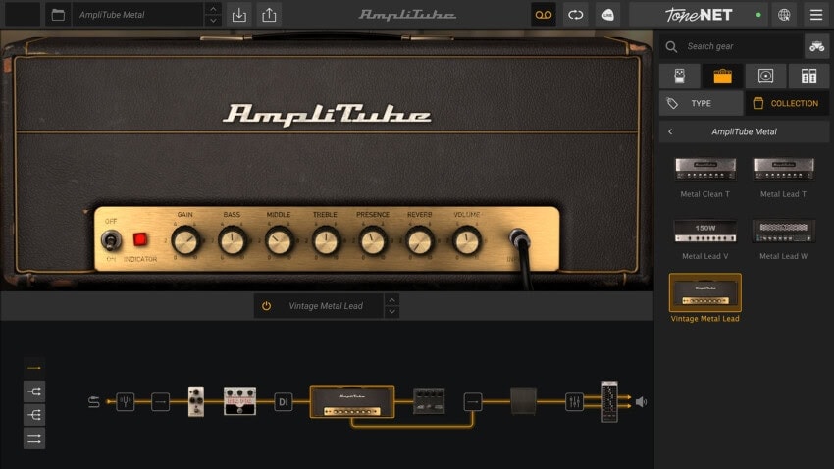Open the mixer block in chain
834x469 pixels.
pyautogui.click(x=574, y=401)
